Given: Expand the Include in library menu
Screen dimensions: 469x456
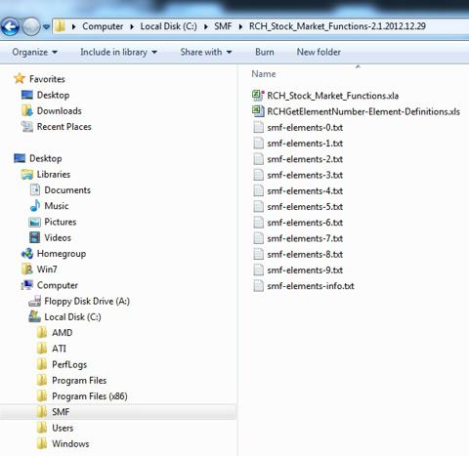Looking at the screenshot, I should [119, 52].
